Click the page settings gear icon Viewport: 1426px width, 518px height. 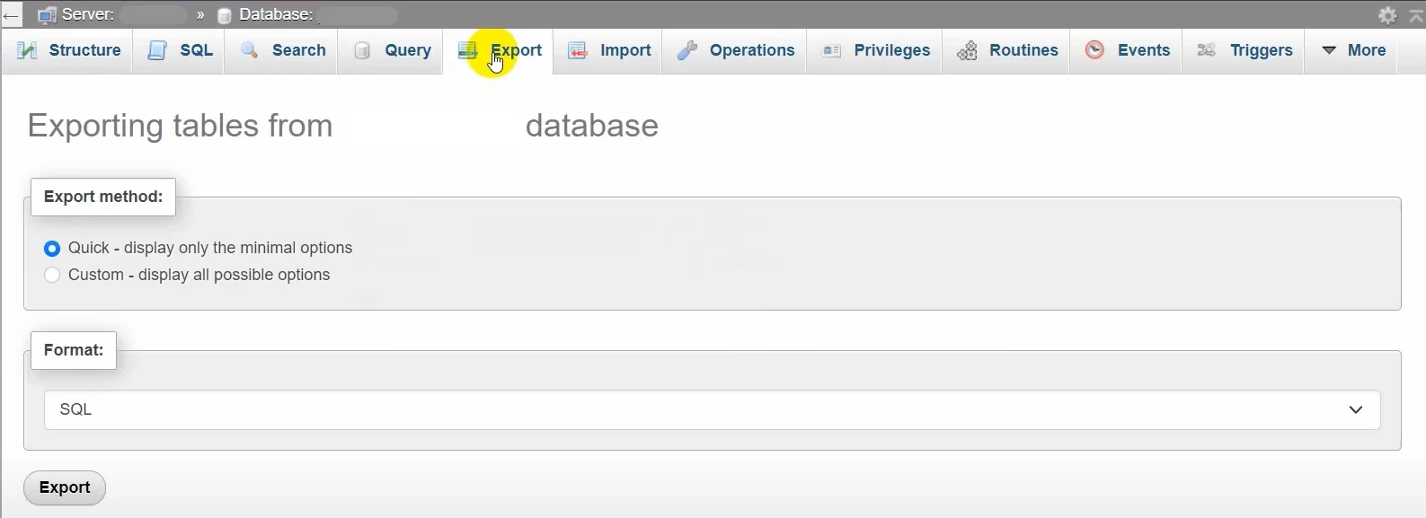click(1388, 15)
